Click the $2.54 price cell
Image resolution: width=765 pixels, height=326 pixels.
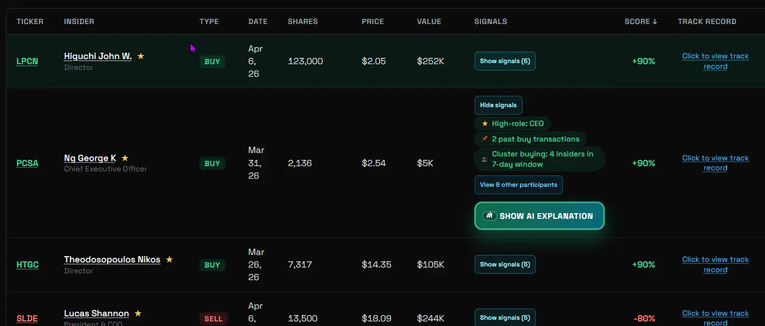tap(373, 163)
